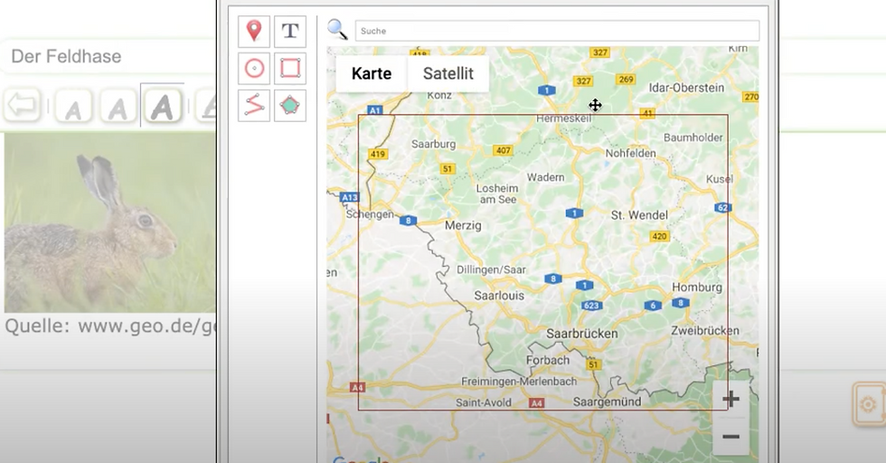Click the yellow 420 road sign
The image size is (886, 463).
click(x=659, y=236)
